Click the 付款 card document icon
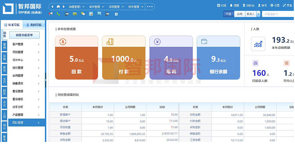This screenshot has width=295, height=145. [110, 42]
